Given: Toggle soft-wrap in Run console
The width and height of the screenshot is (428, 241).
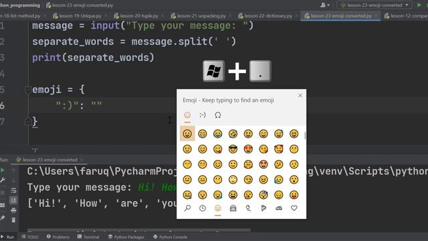Looking at the screenshot, I should pyautogui.click(x=13, y=190).
